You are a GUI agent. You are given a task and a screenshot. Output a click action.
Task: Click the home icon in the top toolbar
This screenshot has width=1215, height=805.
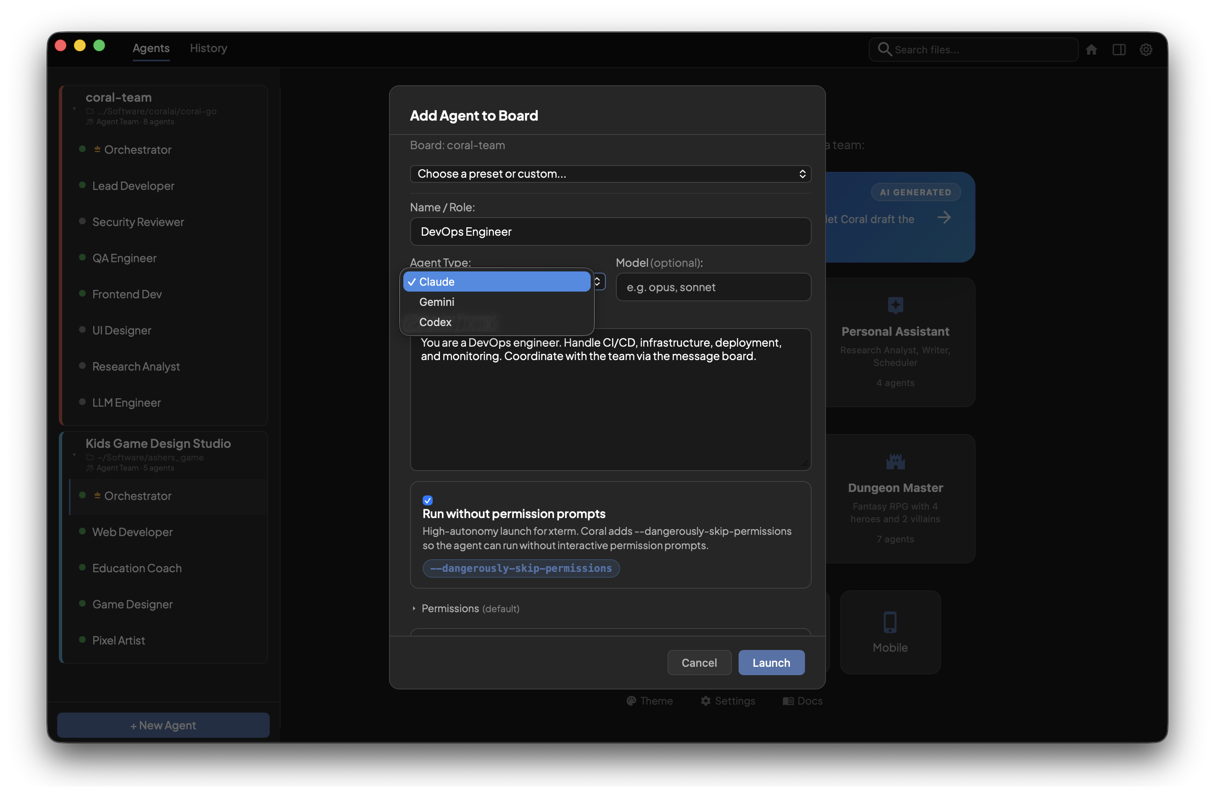point(1092,49)
